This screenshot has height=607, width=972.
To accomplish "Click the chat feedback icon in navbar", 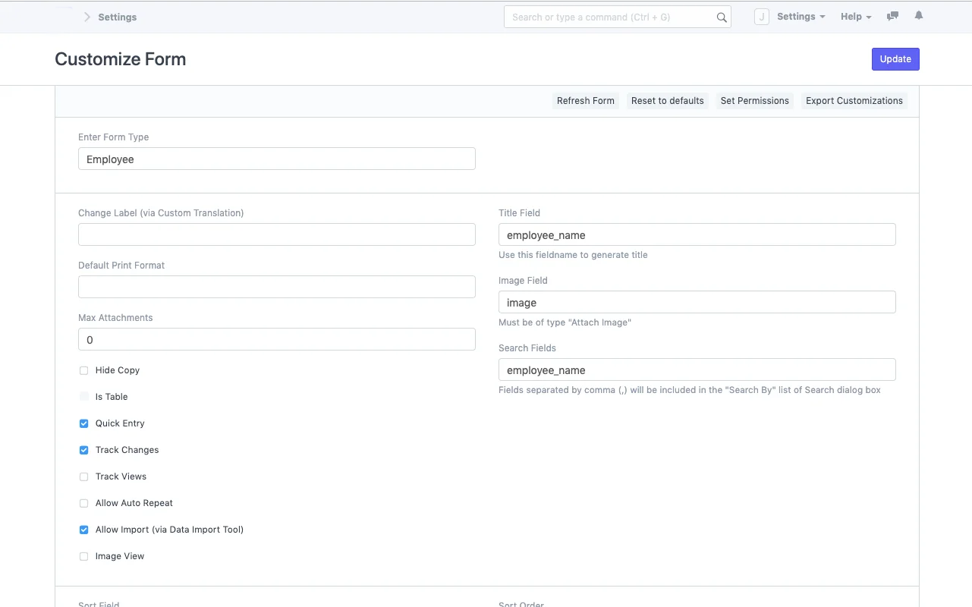I will 892,15.
